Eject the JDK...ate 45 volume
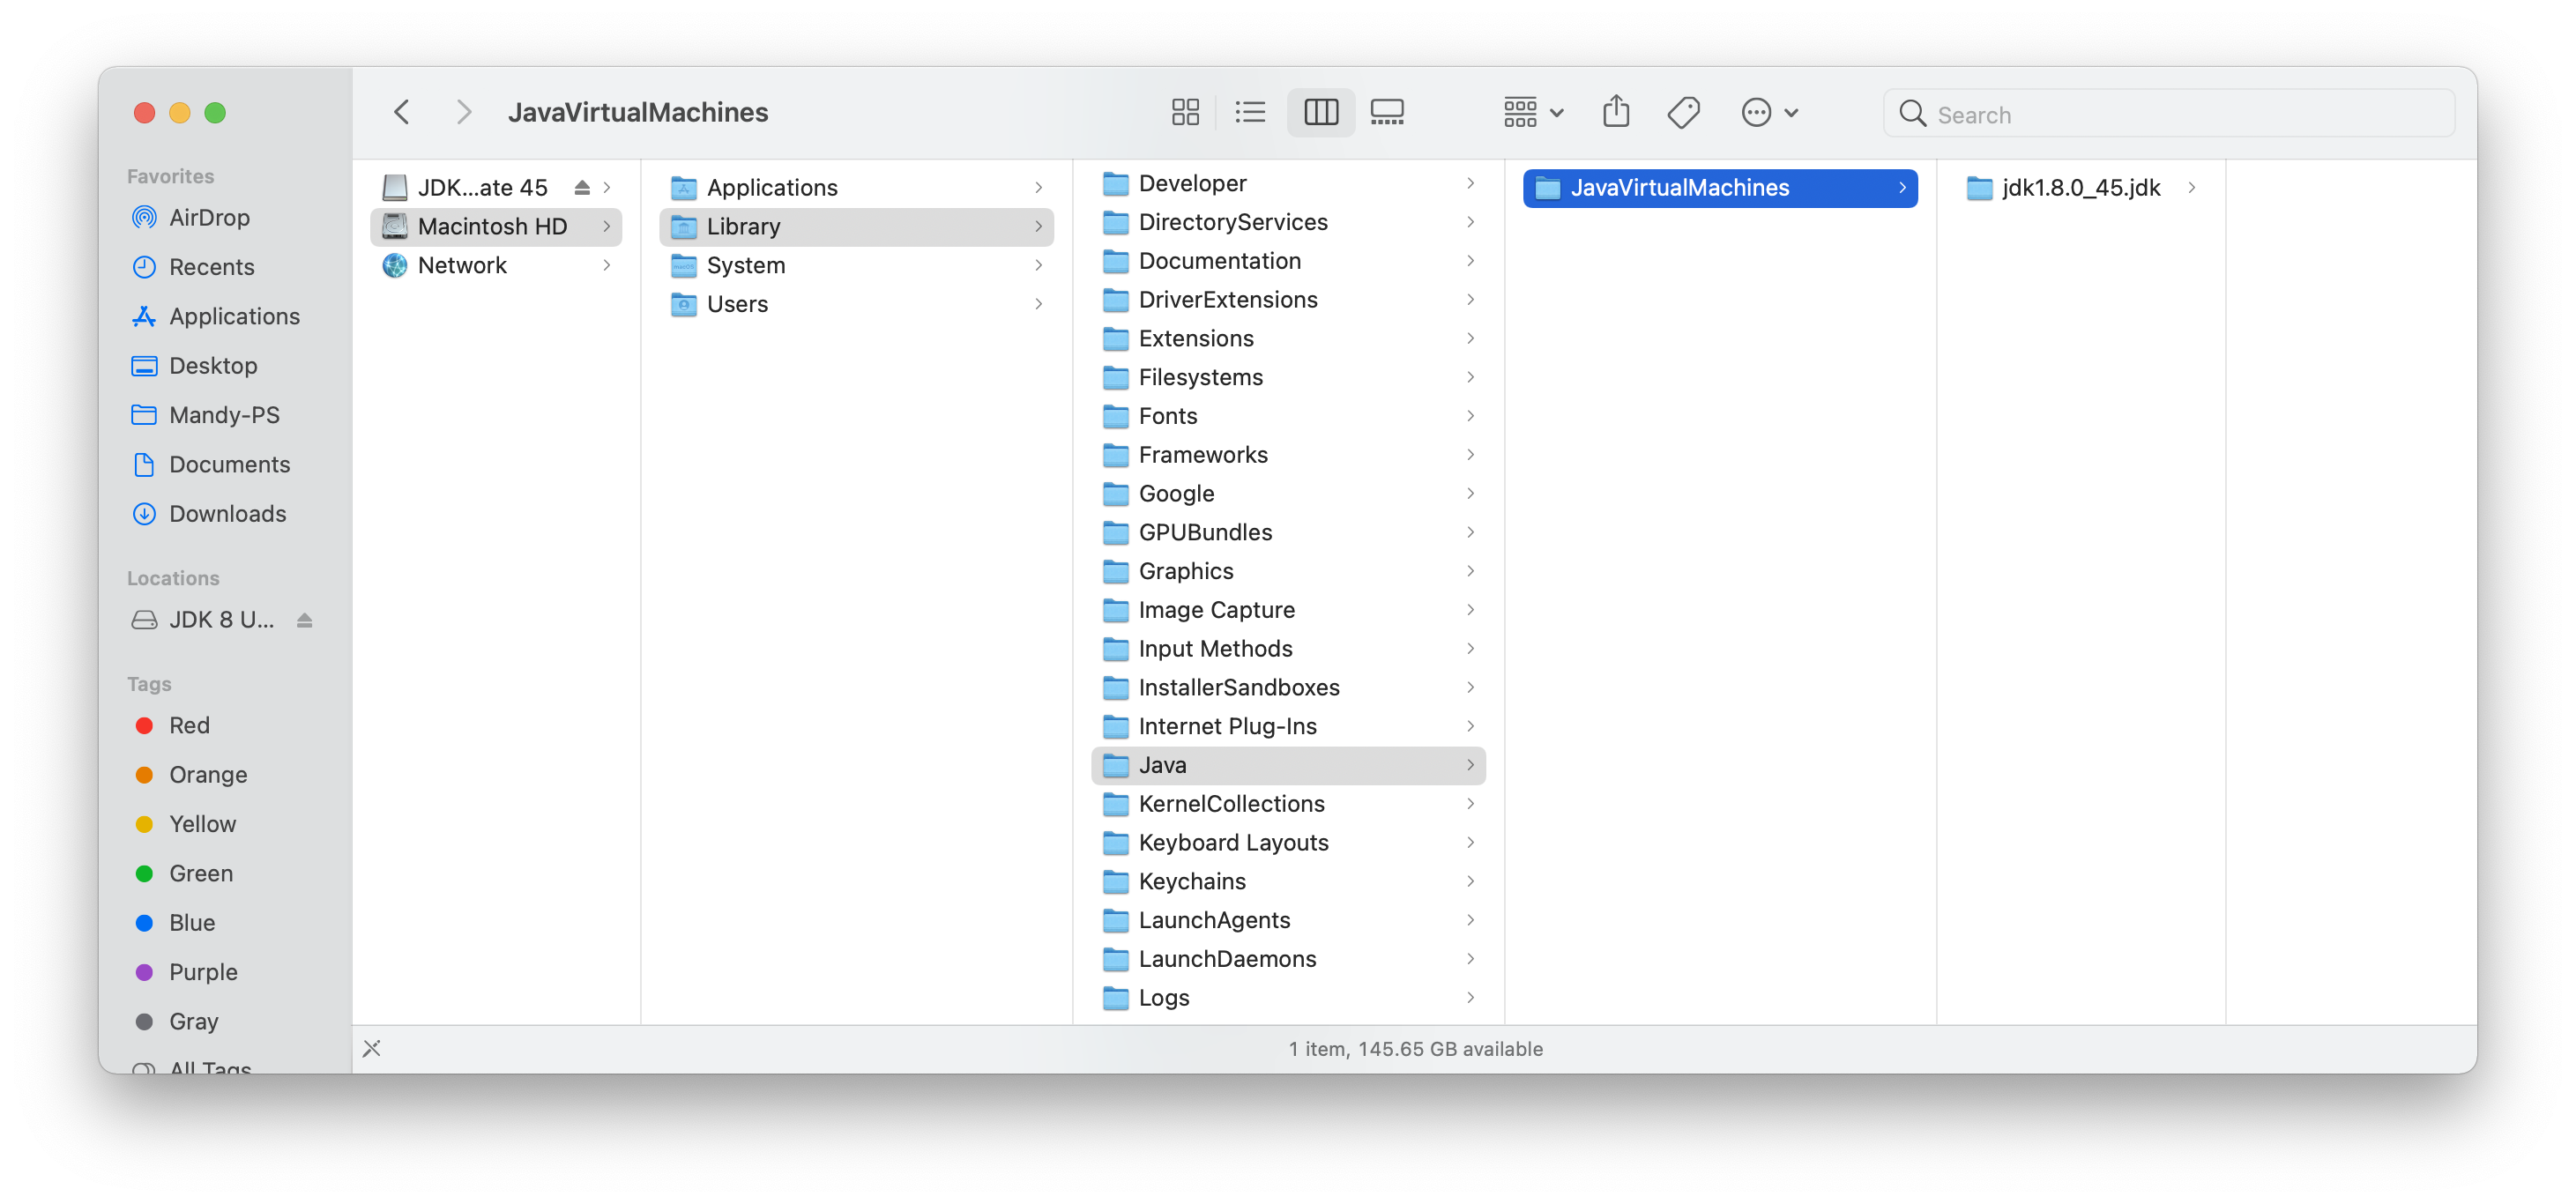This screenshot has width=2576, height=1204. pyautogui.click(x=582, y=187)
